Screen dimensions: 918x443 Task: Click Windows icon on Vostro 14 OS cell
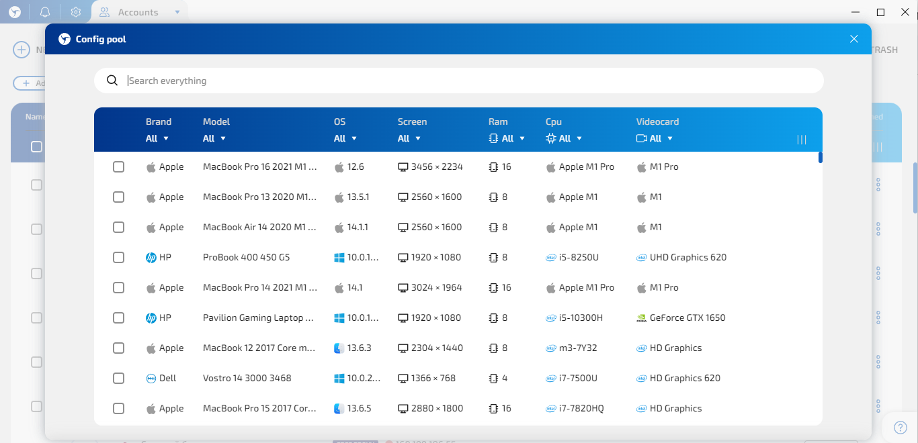(339, 378)
